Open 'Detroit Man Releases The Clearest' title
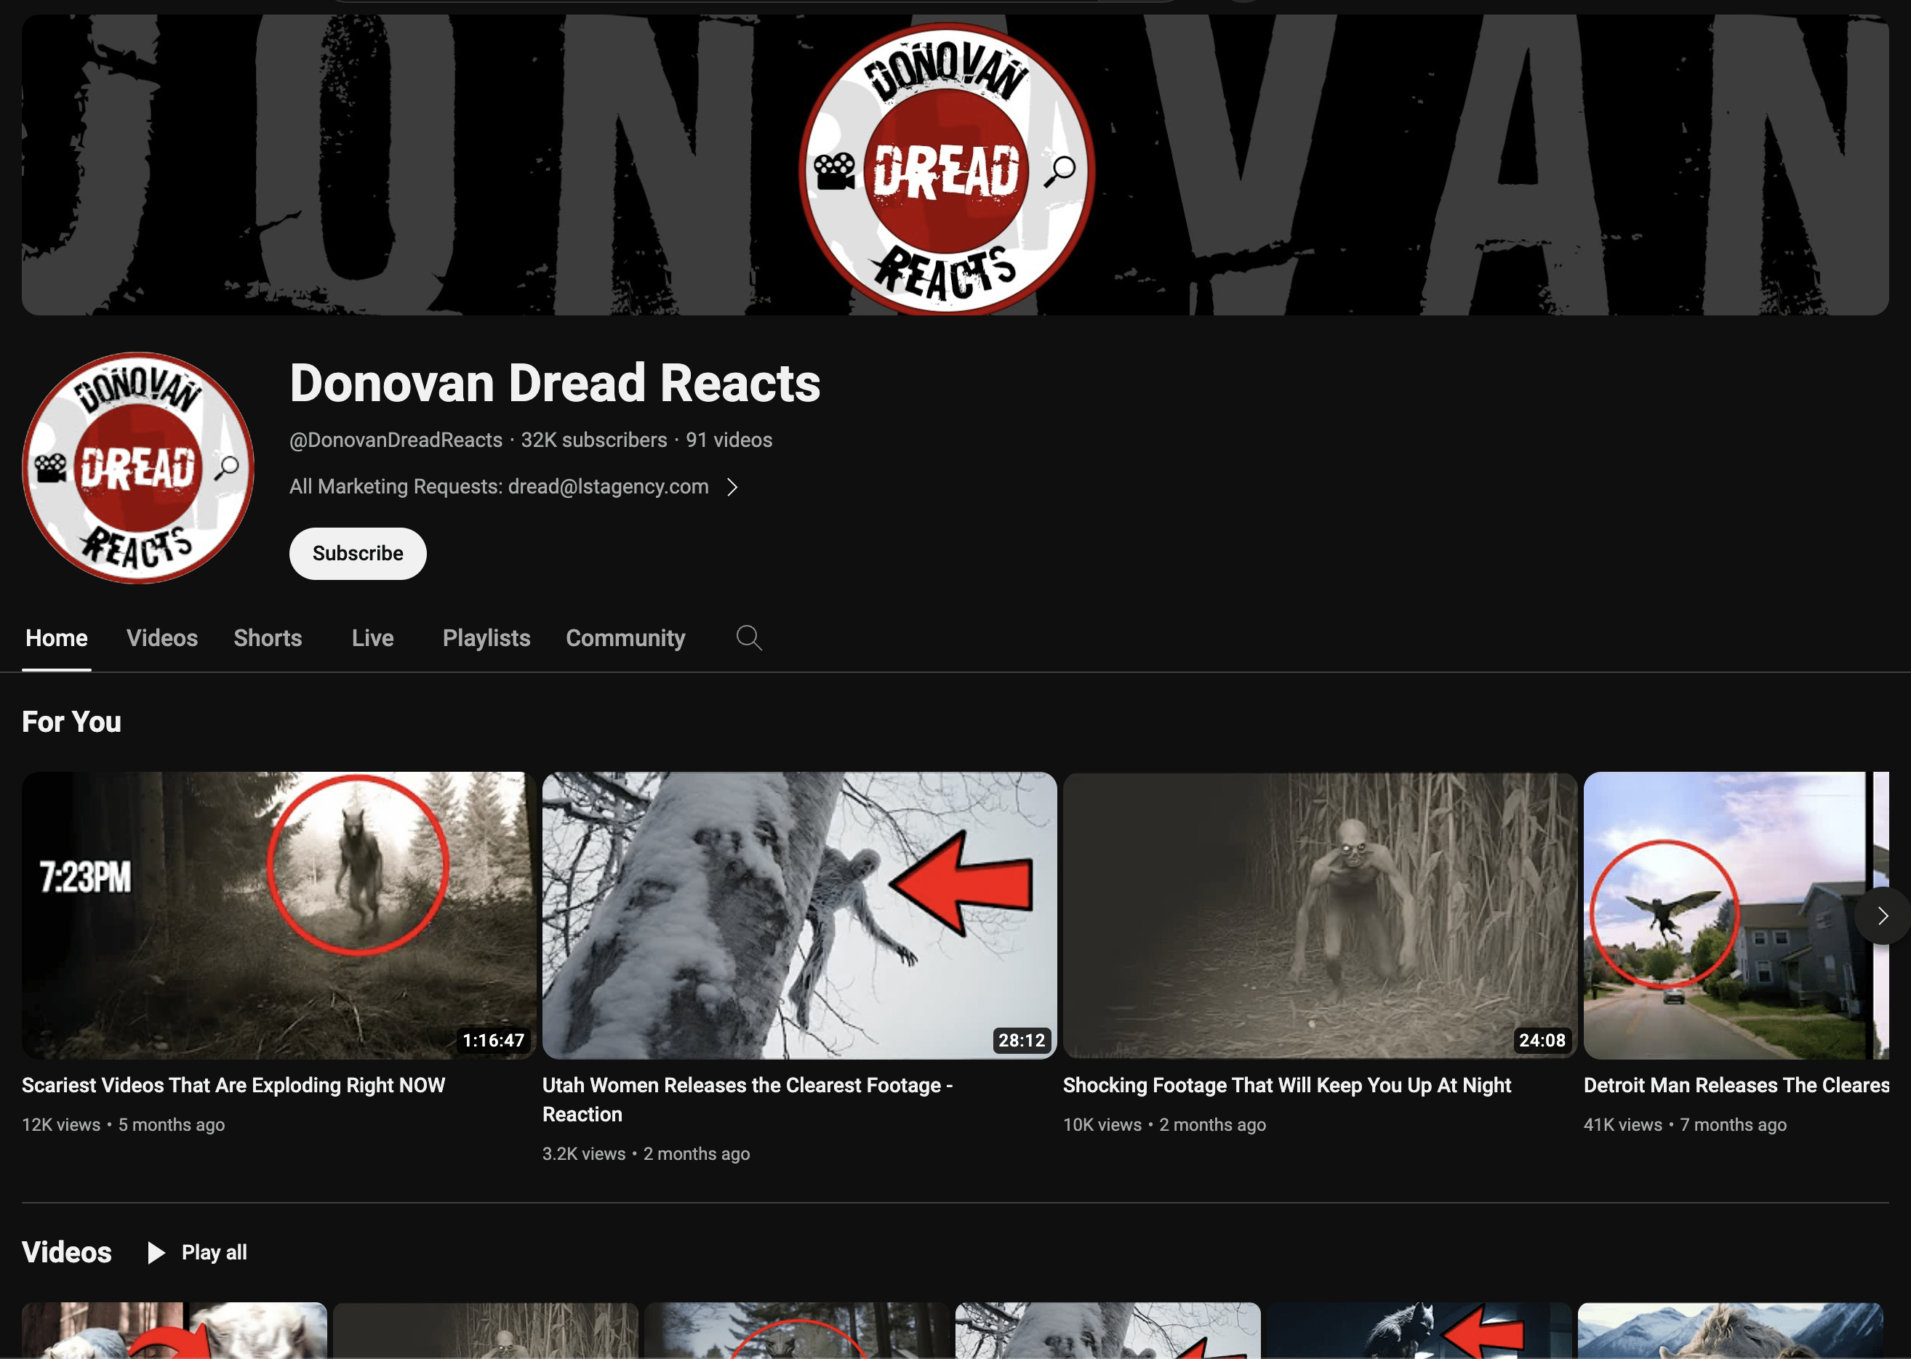Screen dimensions: 1911x1359 click(1736, 1084)
